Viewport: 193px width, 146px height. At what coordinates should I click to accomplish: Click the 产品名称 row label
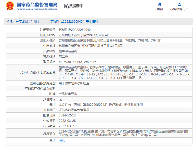(49, 51)
